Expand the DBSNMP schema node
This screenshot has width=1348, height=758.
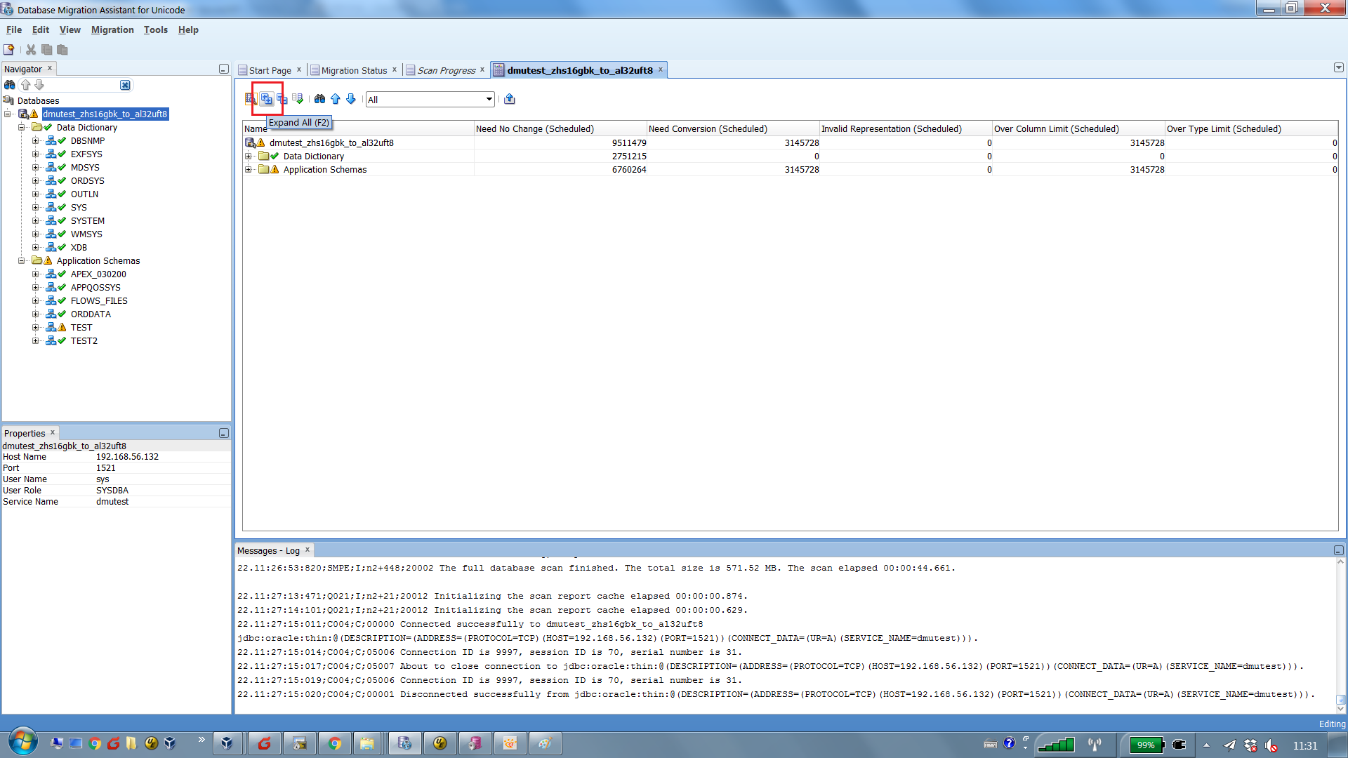pos(36,140)
